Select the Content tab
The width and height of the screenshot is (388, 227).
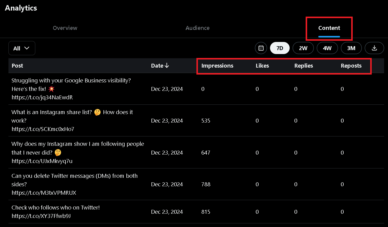point(329,28)
